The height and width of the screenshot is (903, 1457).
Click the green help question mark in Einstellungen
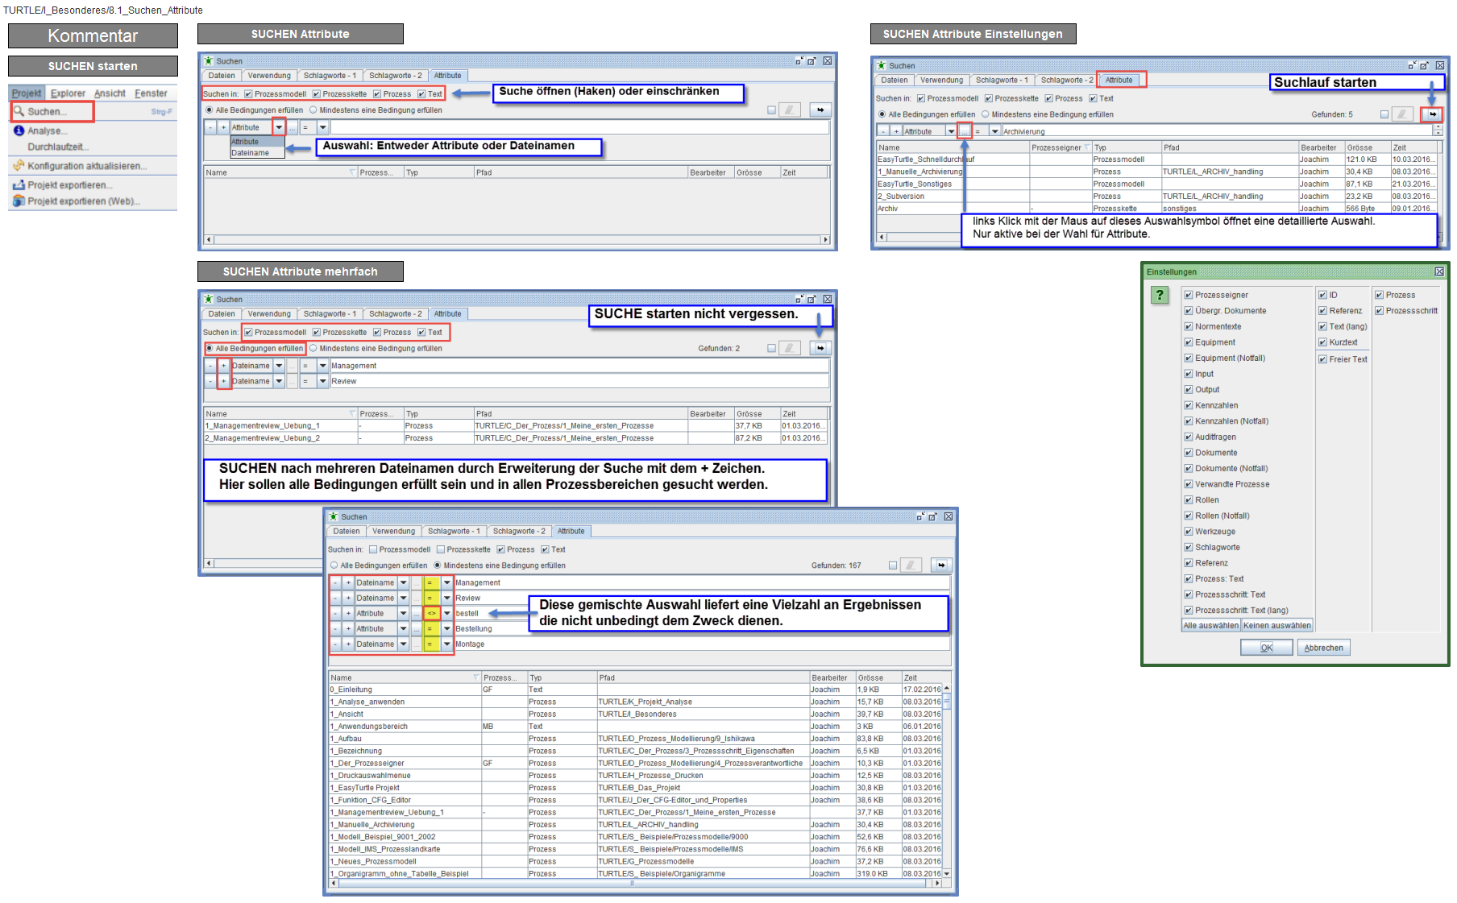(1159, 295)
